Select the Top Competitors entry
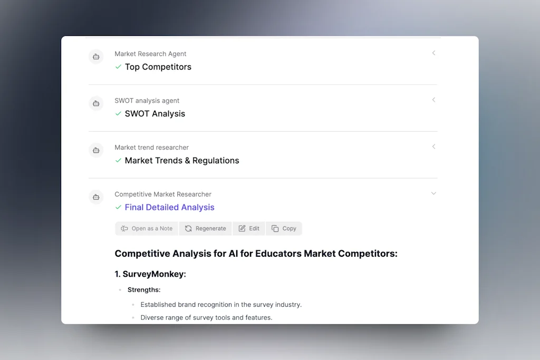 [x=158, y=67]
